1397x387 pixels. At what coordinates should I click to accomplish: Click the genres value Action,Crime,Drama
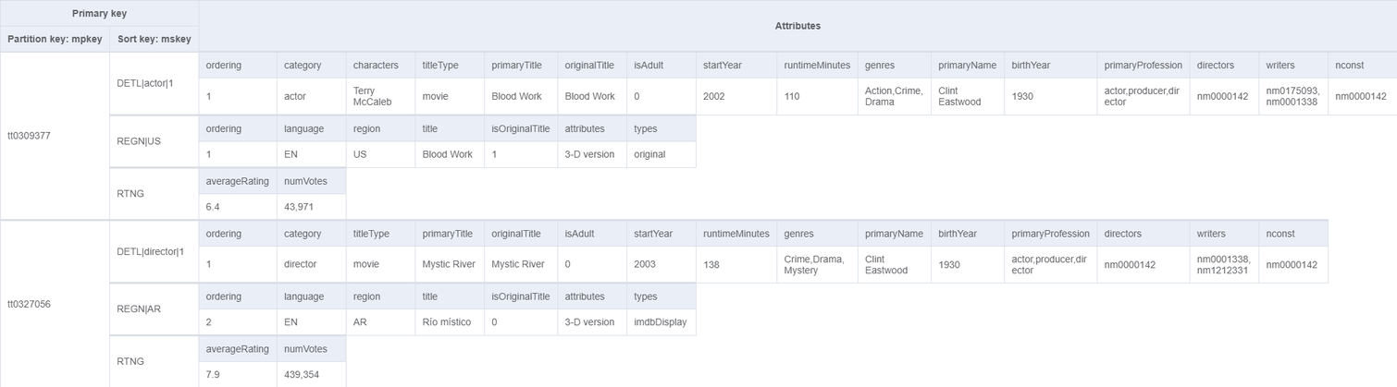(x=894, y=96)
